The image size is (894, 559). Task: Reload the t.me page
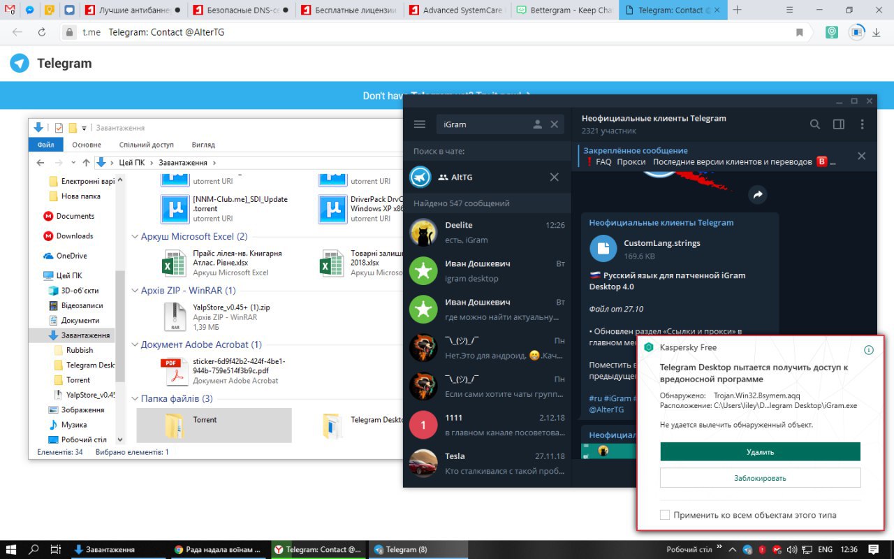coord(42,32)
